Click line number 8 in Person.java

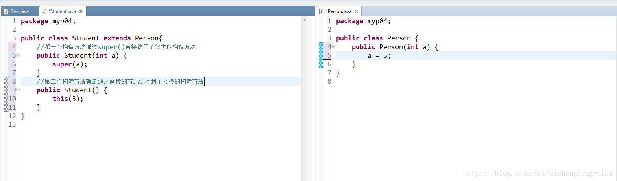[329, 81]
